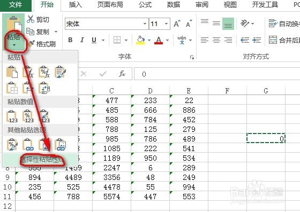
Task: Click the Cut scissors icon
Action: point(31,19)
